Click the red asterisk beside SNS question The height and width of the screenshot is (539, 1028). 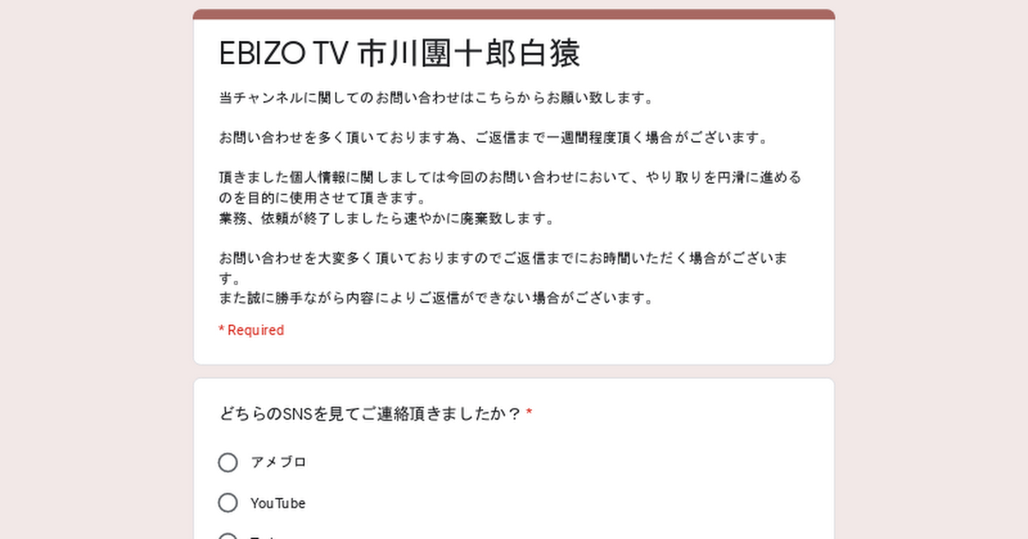tap(529, 413)
